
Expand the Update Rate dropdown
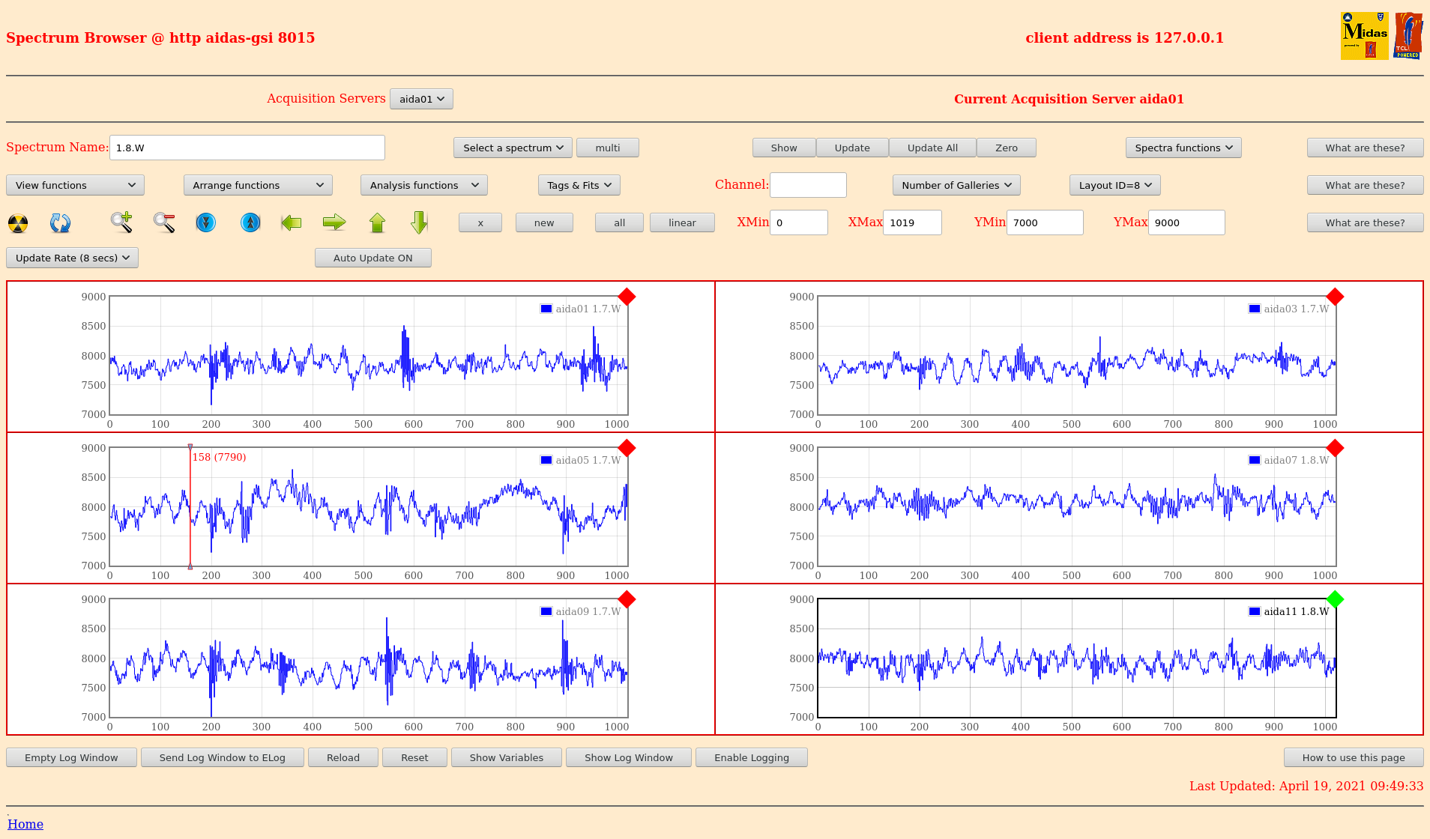(x=73, y=258)
